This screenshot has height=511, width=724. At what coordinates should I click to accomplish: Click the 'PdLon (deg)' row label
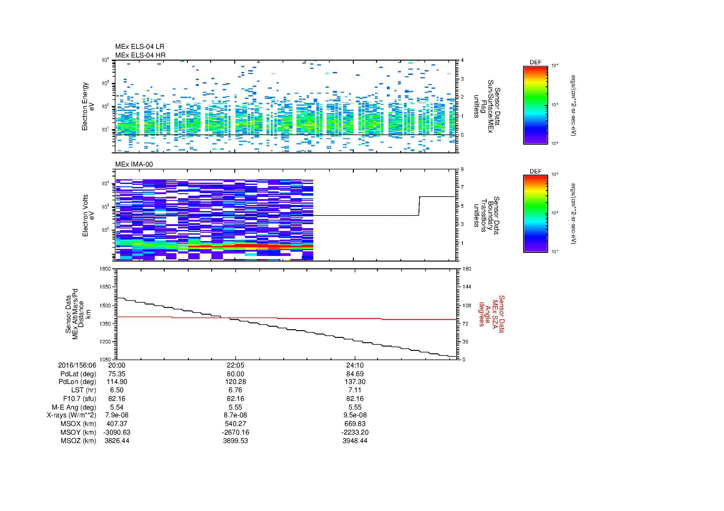(78, 382)
